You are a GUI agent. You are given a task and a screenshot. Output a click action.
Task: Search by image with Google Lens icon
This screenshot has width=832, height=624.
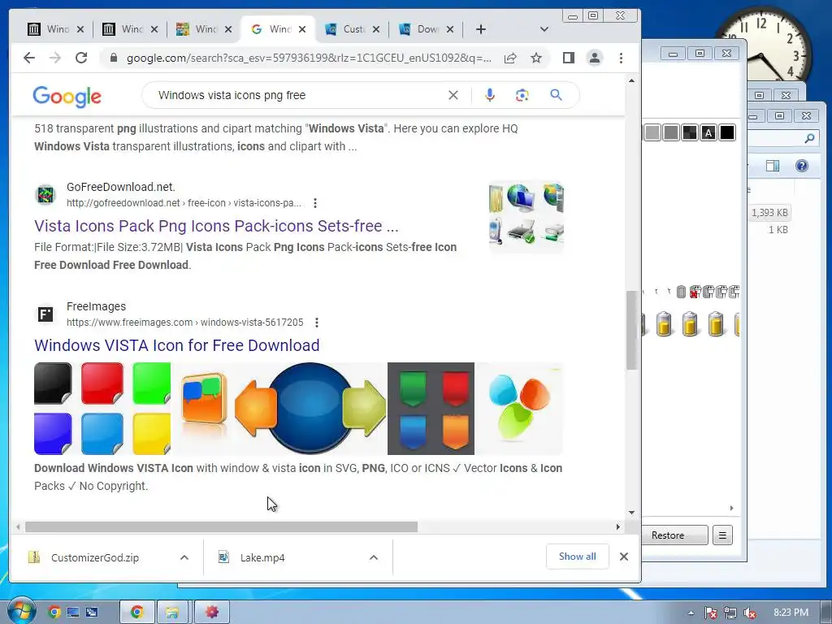pos(522,95)
